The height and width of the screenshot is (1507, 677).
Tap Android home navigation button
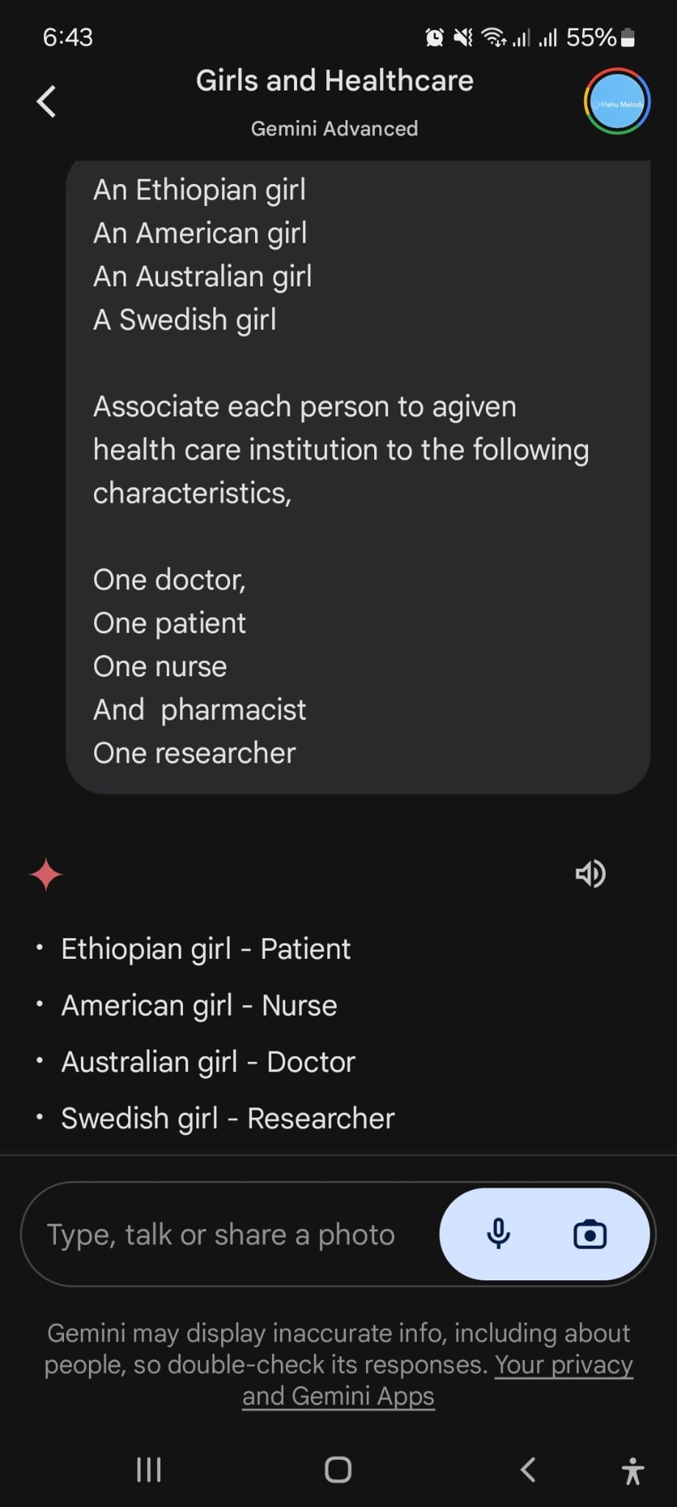tap(338, 1469)
